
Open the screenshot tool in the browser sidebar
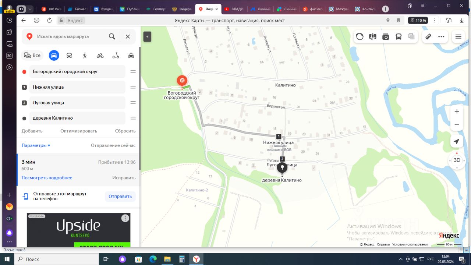coord(10,44)
